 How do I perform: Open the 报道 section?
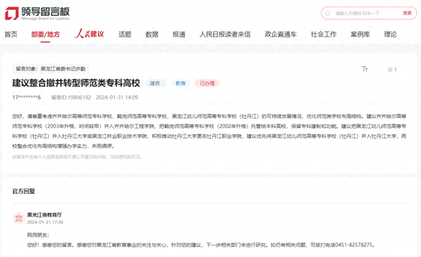point(178,34)
